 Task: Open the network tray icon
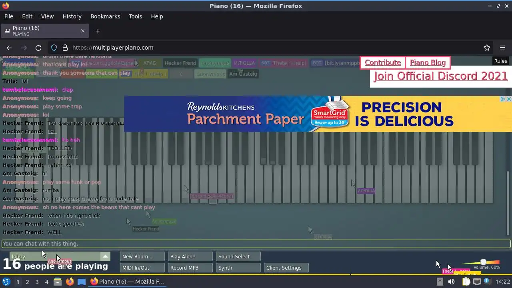(477, 282)
